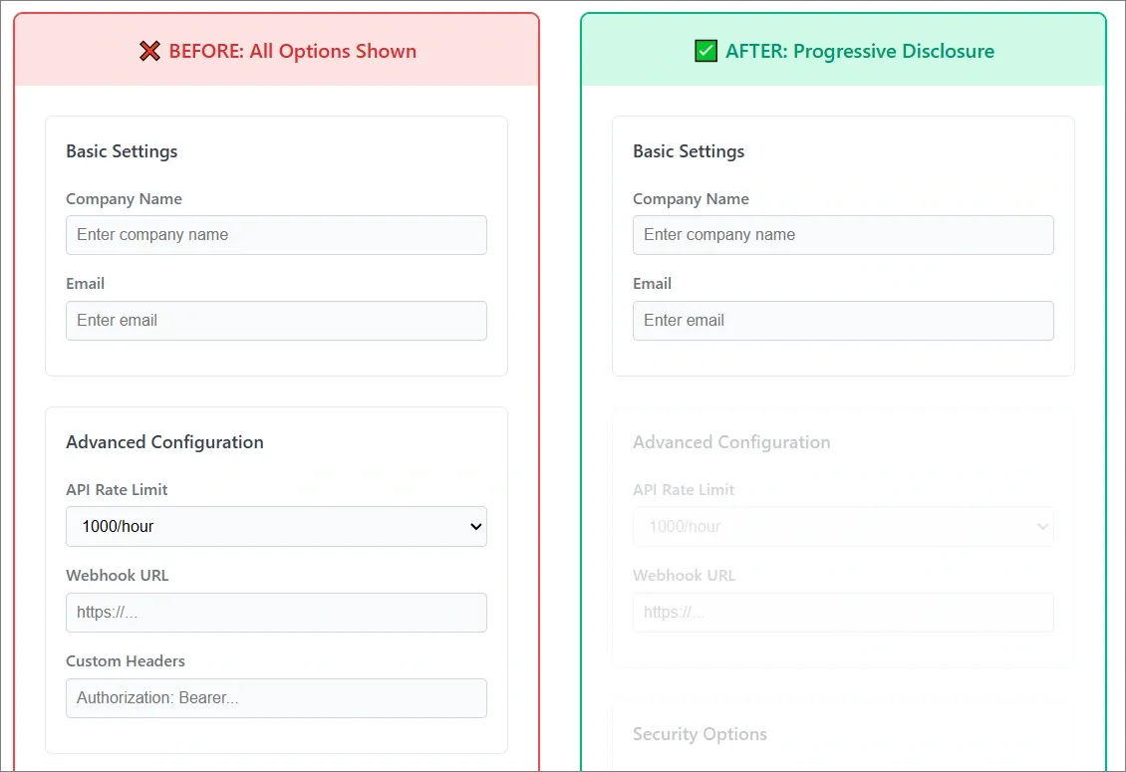The height and width of the screenshot is (772, 1126).
Task: Focus the Email field in AFTER panel
Action: tap(843, 321)
